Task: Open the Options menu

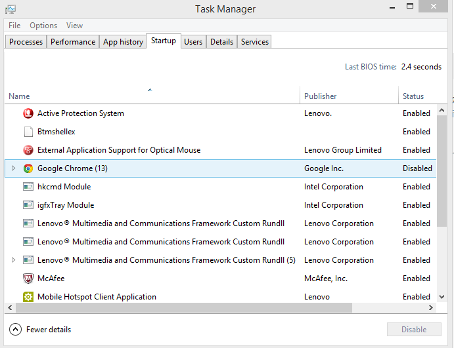Action: (x=43, y=26)
